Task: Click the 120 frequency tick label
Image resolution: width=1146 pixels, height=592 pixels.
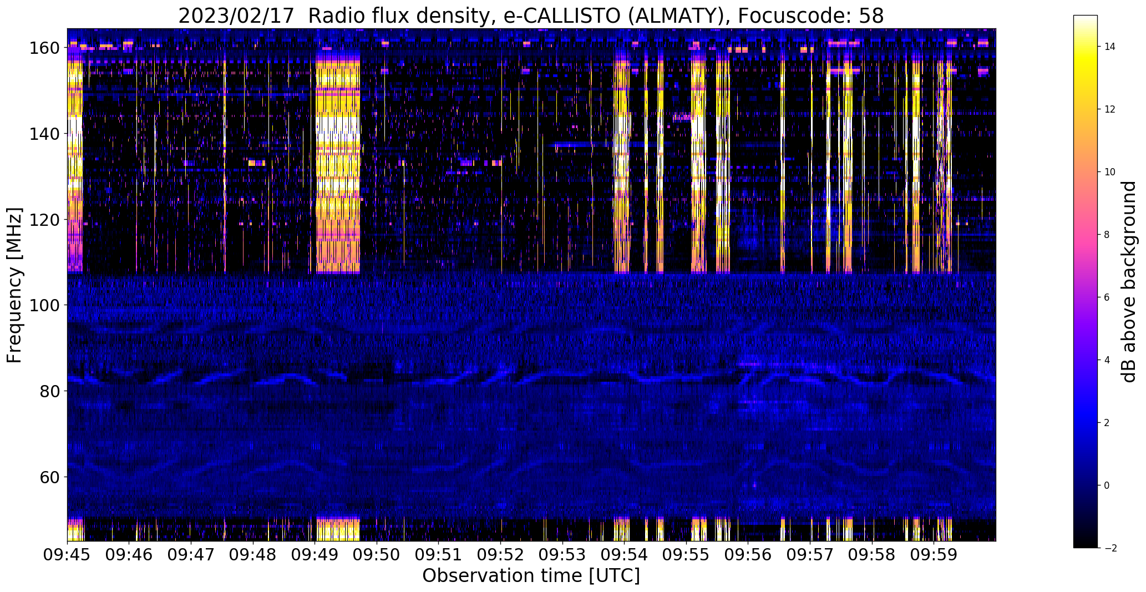Action: (x=45, y=220)
